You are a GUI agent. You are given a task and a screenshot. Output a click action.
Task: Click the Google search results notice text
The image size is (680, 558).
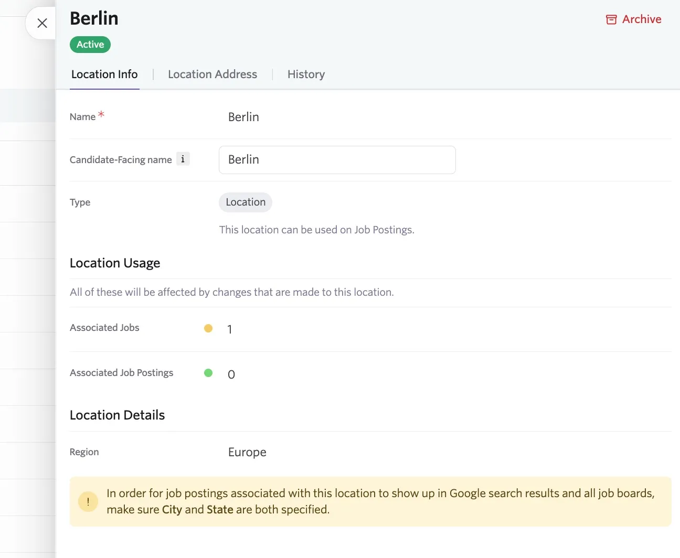click(x=380, y=501)
